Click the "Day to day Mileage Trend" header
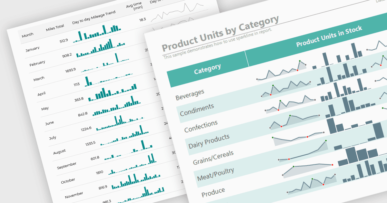Image resolution: width=387 pixels, height=203 pixels. (x=94, y=17)
